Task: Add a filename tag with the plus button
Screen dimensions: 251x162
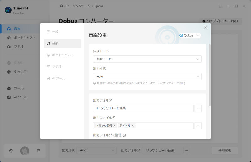Action: pos(198,126)
